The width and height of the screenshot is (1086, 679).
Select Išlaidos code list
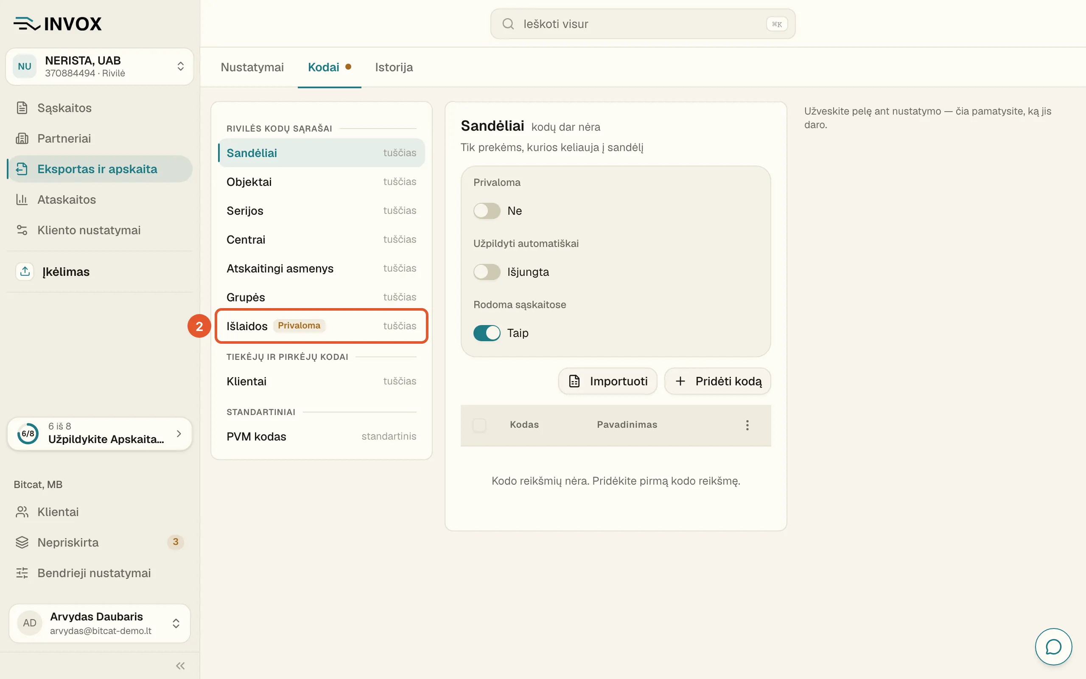(x=321, y=326)
